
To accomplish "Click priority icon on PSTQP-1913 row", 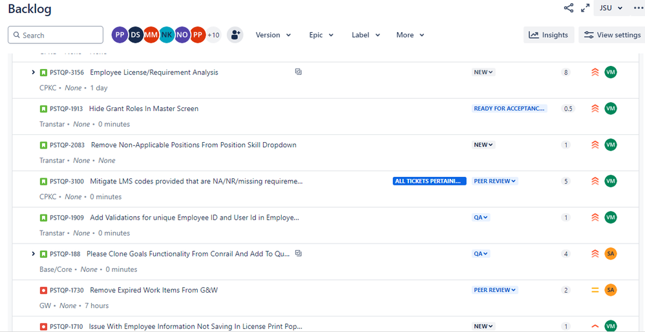I will click(595, 109).
